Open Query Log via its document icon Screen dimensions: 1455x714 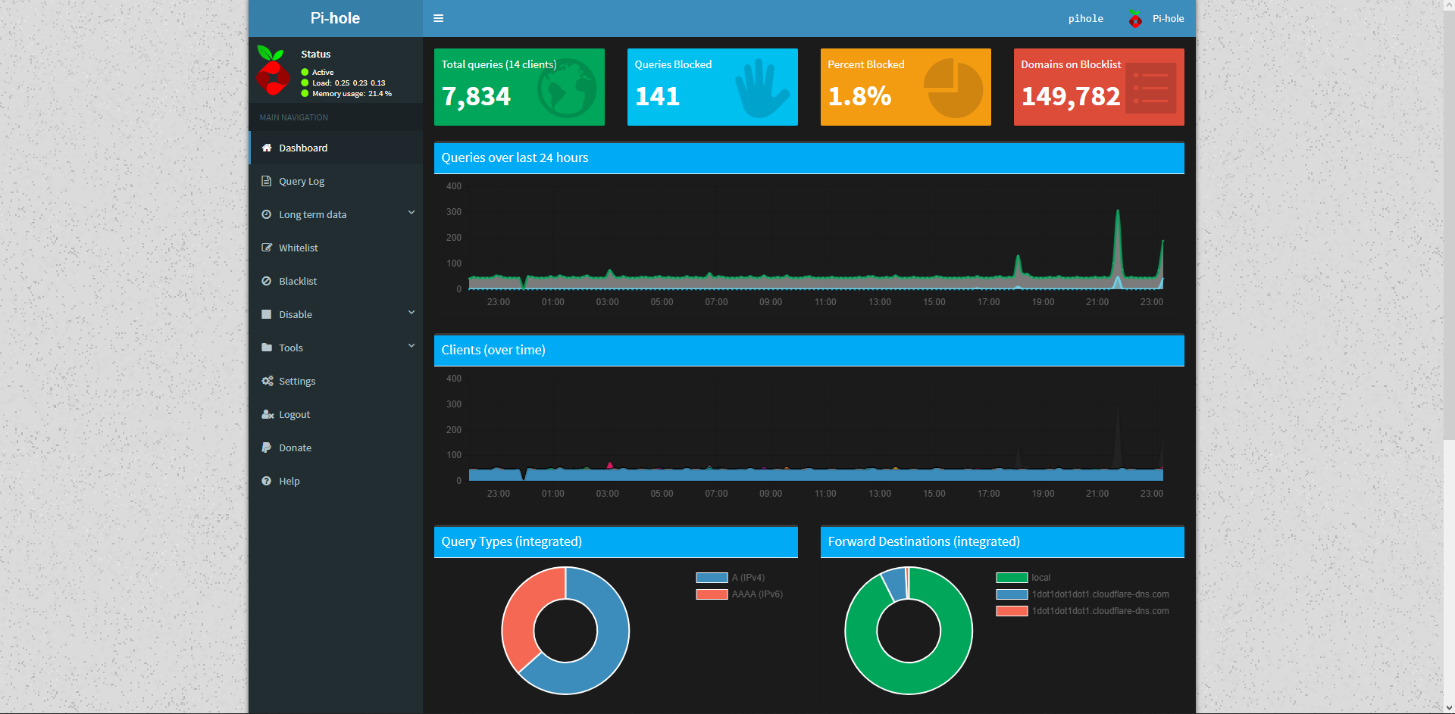pos(267,181)
